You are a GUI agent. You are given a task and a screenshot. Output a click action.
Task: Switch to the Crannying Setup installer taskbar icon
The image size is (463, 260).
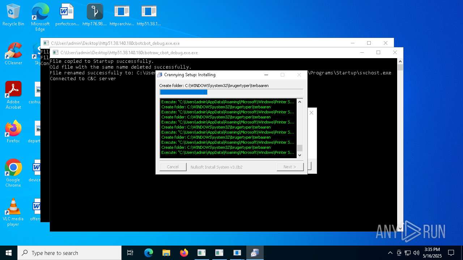(x=255, y=253)
